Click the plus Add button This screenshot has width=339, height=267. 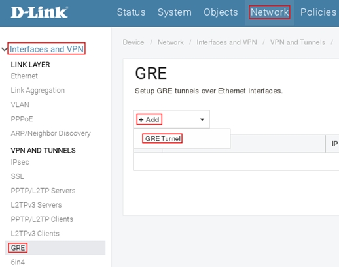coord(149,119)
